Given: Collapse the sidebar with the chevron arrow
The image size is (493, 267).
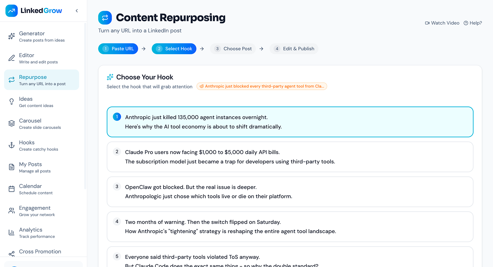Looking at the screenshot, I should (77, 11).
